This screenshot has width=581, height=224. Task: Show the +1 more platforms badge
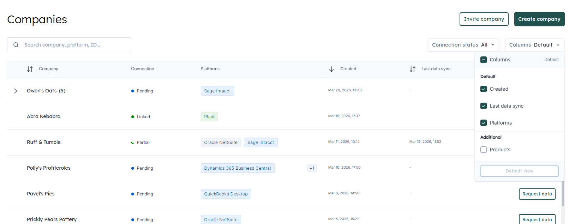312,168
